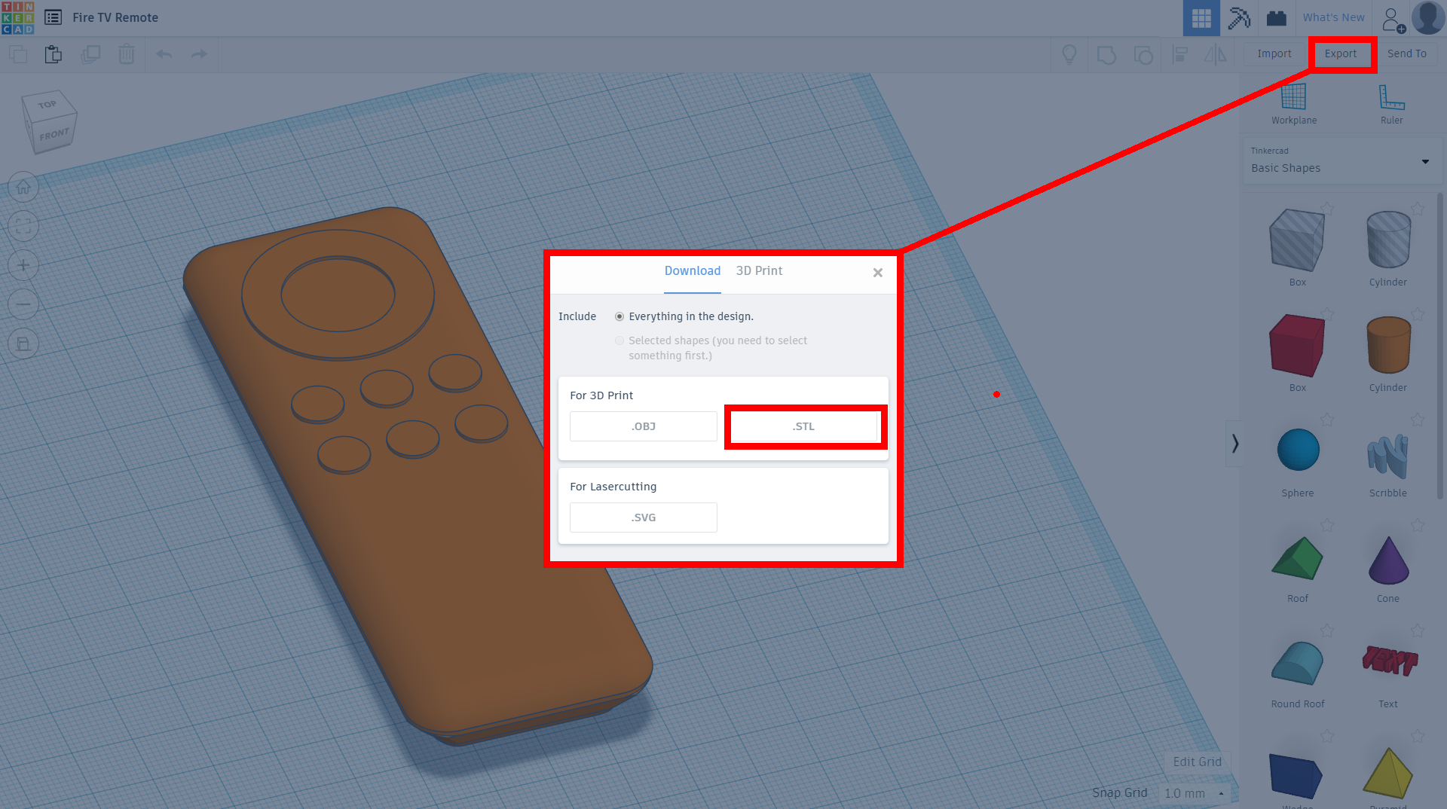Click the Edit Grid button

(x=1198, y=762)
